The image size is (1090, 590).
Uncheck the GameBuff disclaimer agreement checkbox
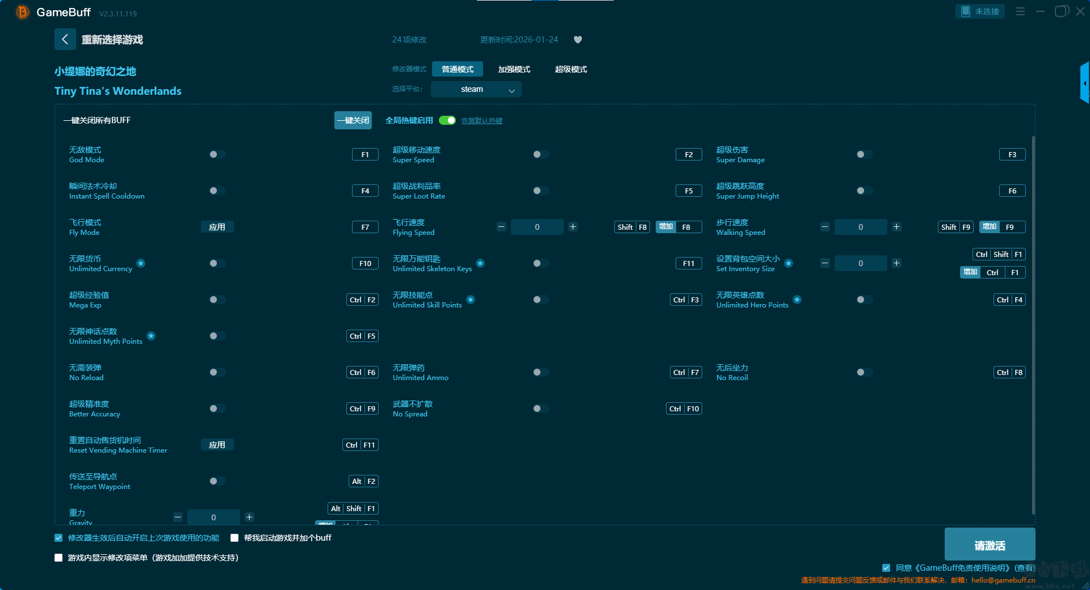(x=886, y=568)
